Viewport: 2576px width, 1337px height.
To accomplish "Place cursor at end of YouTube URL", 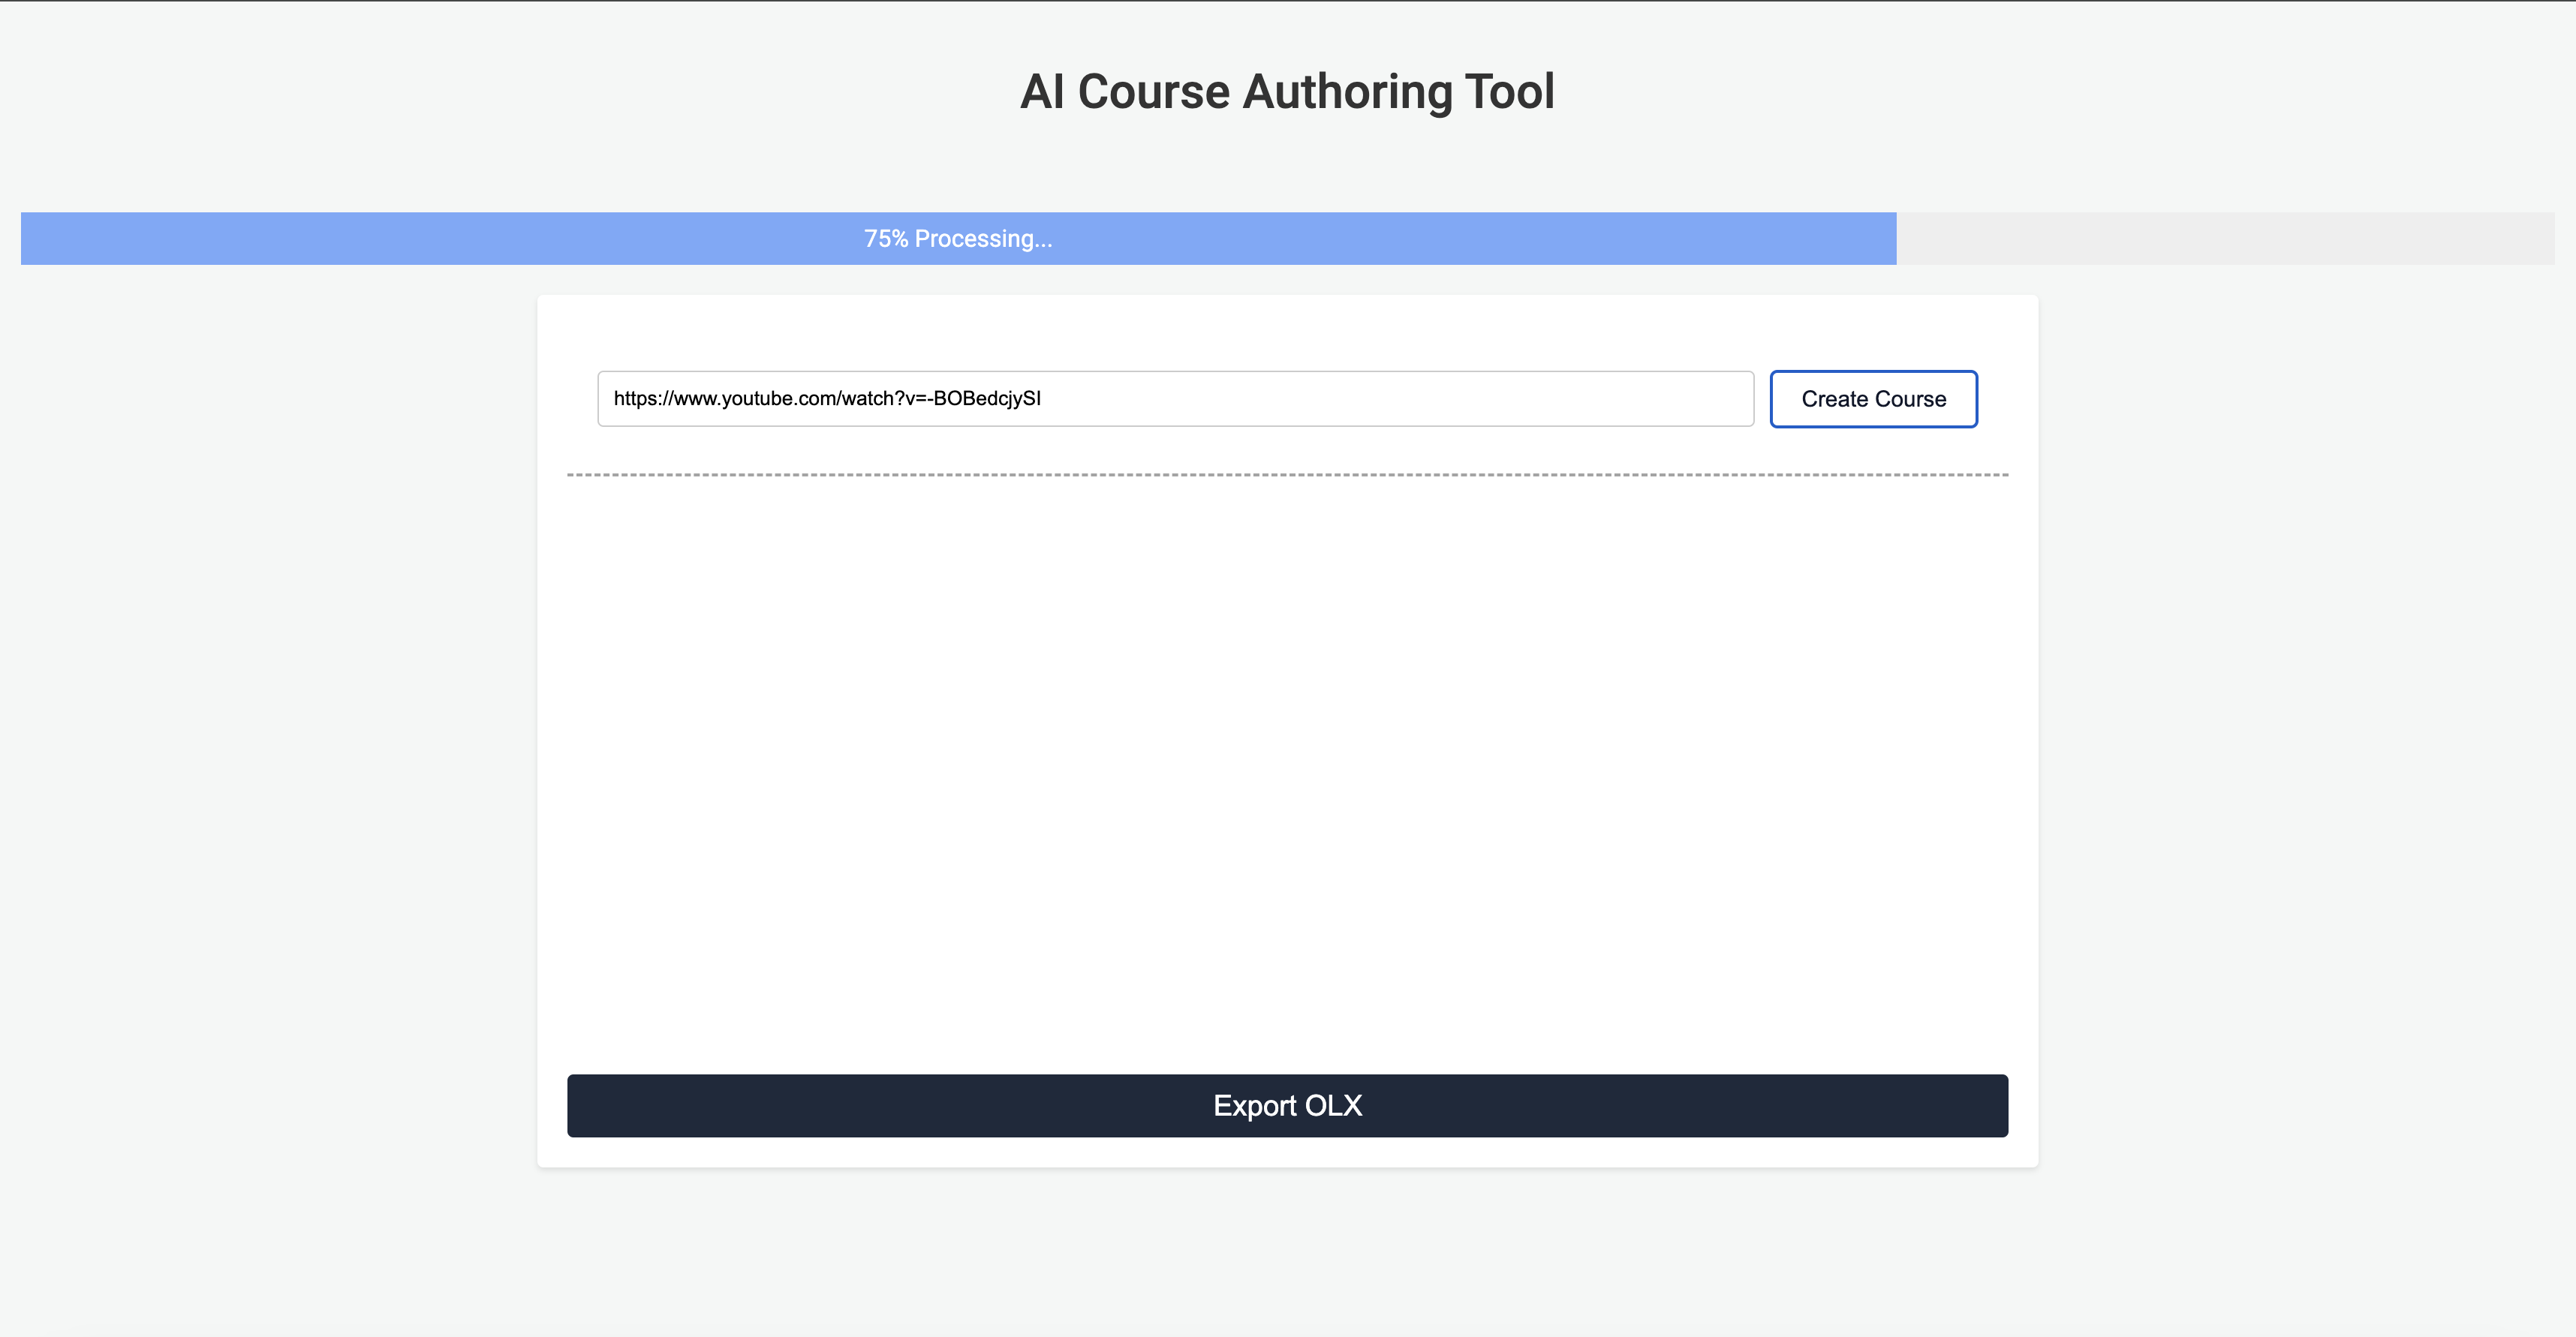I will coord(1042,398).
